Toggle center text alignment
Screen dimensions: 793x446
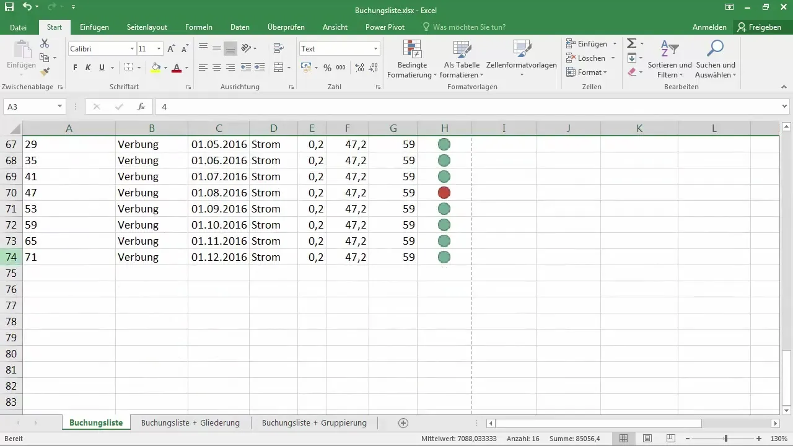click(216, 68)
